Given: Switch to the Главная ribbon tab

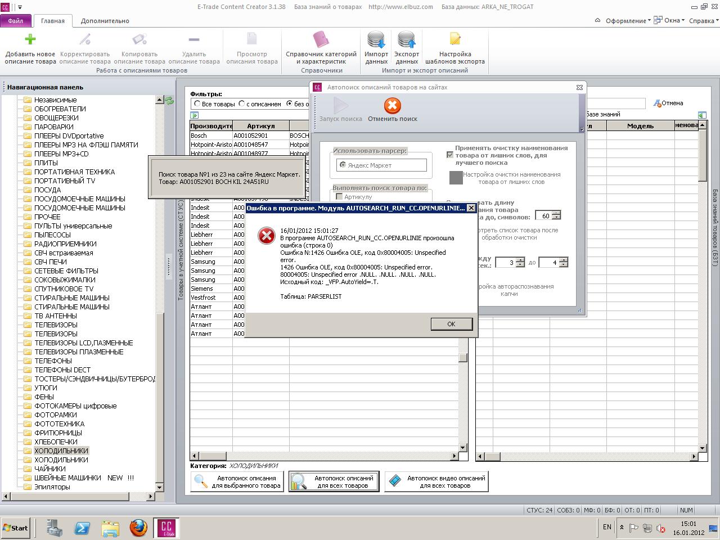Looking at the screenshot, I should click(53, 21).
